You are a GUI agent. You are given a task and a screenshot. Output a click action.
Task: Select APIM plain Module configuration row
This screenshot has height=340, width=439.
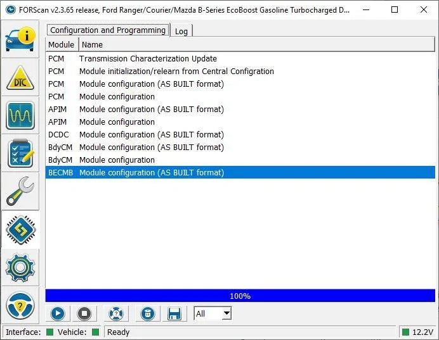pos(240,122)
